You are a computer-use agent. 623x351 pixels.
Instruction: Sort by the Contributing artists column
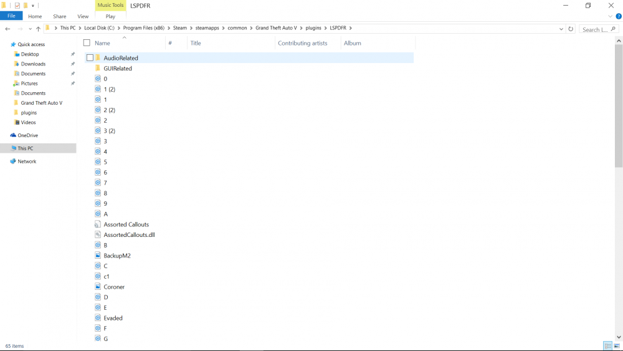pyautogui.click(x=302, y=43)
